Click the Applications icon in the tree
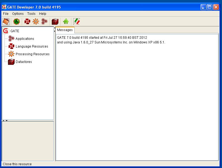222x168 pixels. click(x=11, y=38)
